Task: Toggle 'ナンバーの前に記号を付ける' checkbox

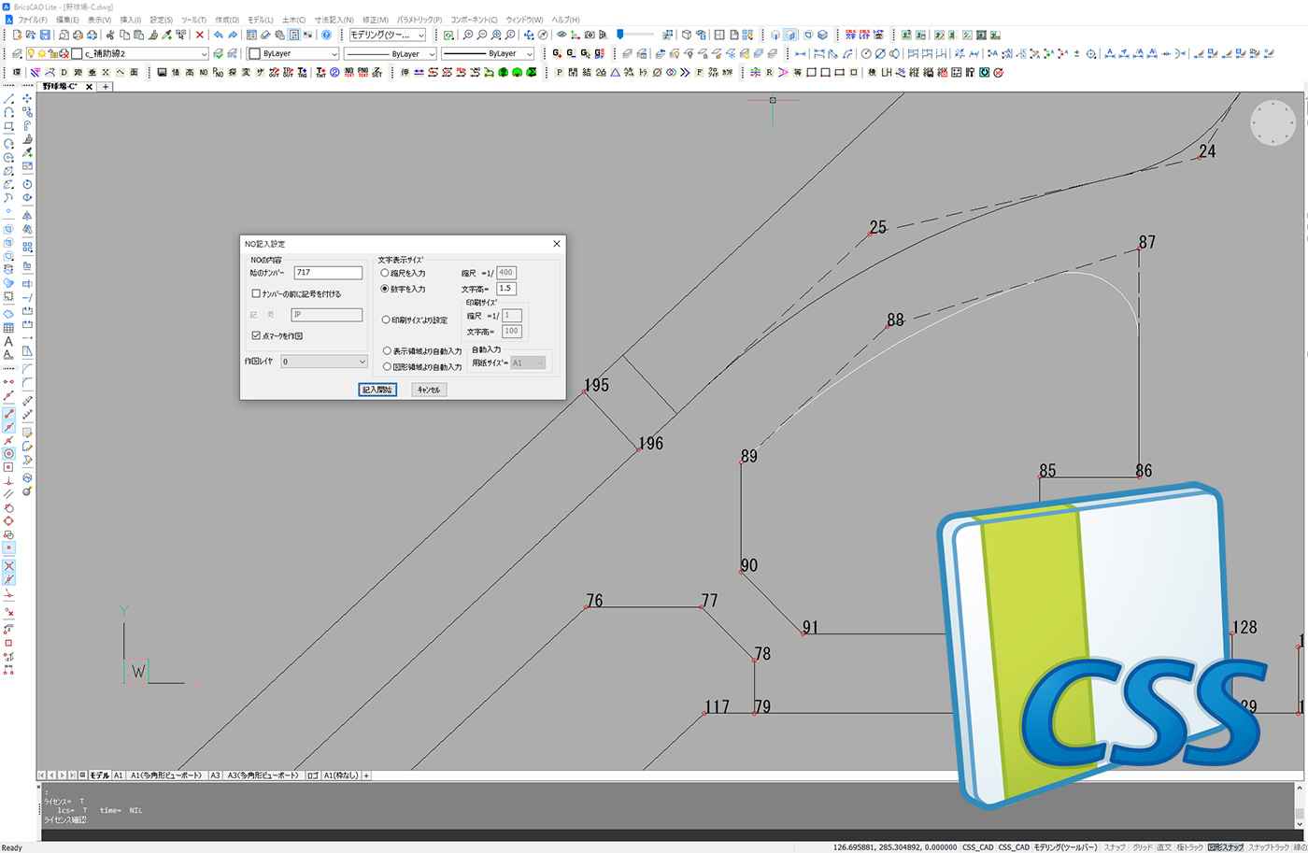Action: coord(256,293)
